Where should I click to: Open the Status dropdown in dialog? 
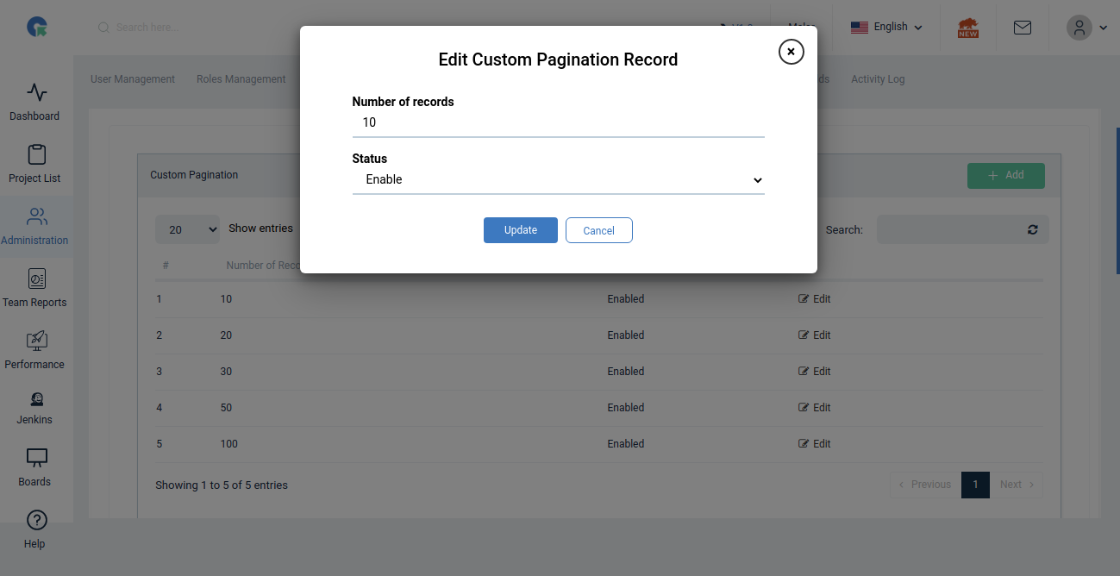pos(558,180)
